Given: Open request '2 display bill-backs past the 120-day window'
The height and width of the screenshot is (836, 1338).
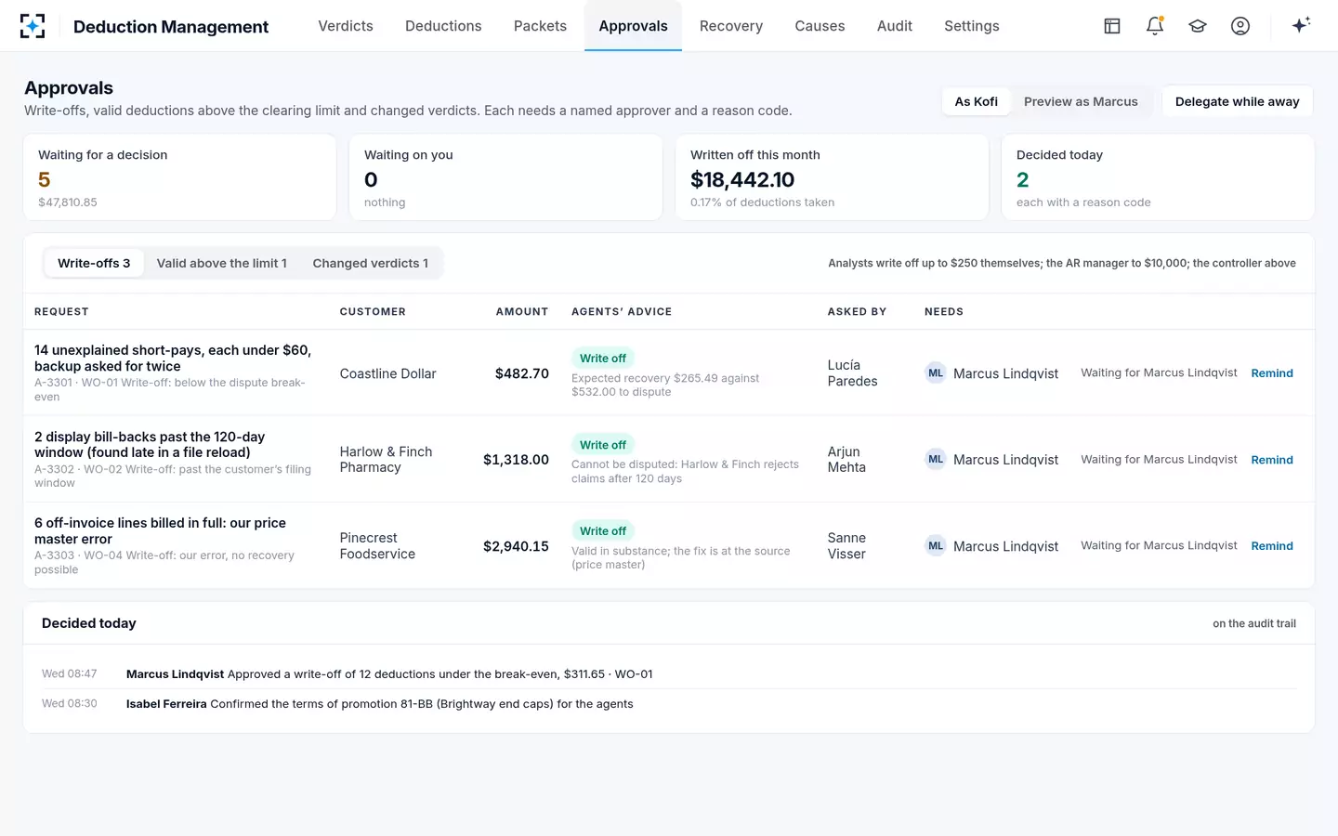Looking at the screenshot, I should click(x=150, y=445).
